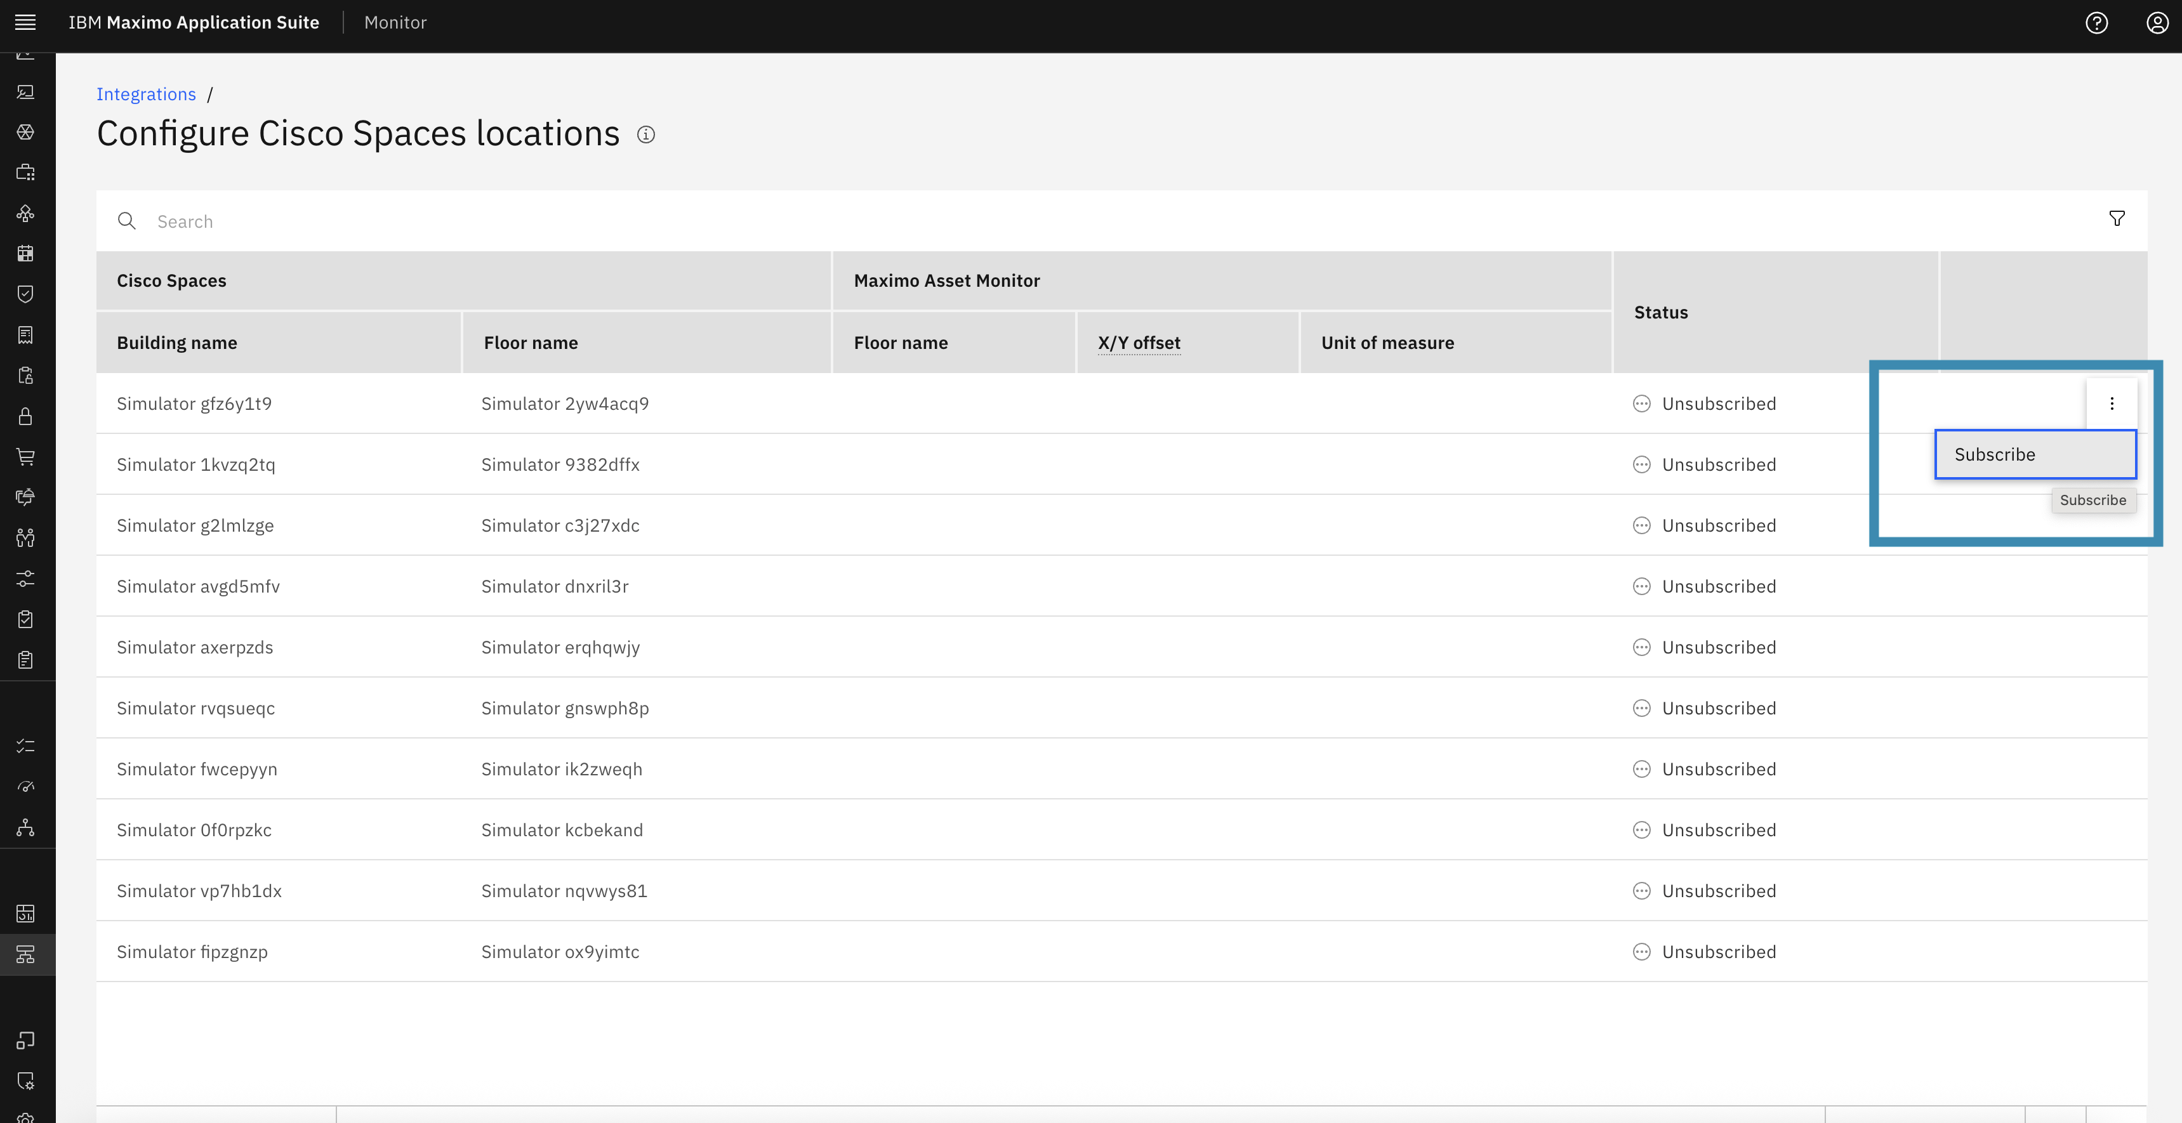The width and height of the screenshot is (2182, 1123).
Task: Click the Unit of measure column header
Action: point(1387,343)
